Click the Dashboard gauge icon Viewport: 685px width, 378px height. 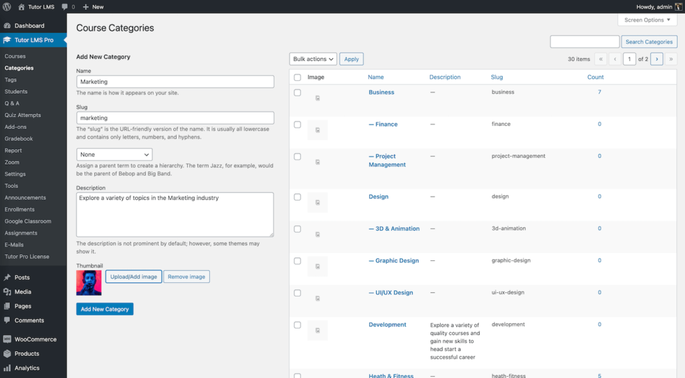pos(7,25)
